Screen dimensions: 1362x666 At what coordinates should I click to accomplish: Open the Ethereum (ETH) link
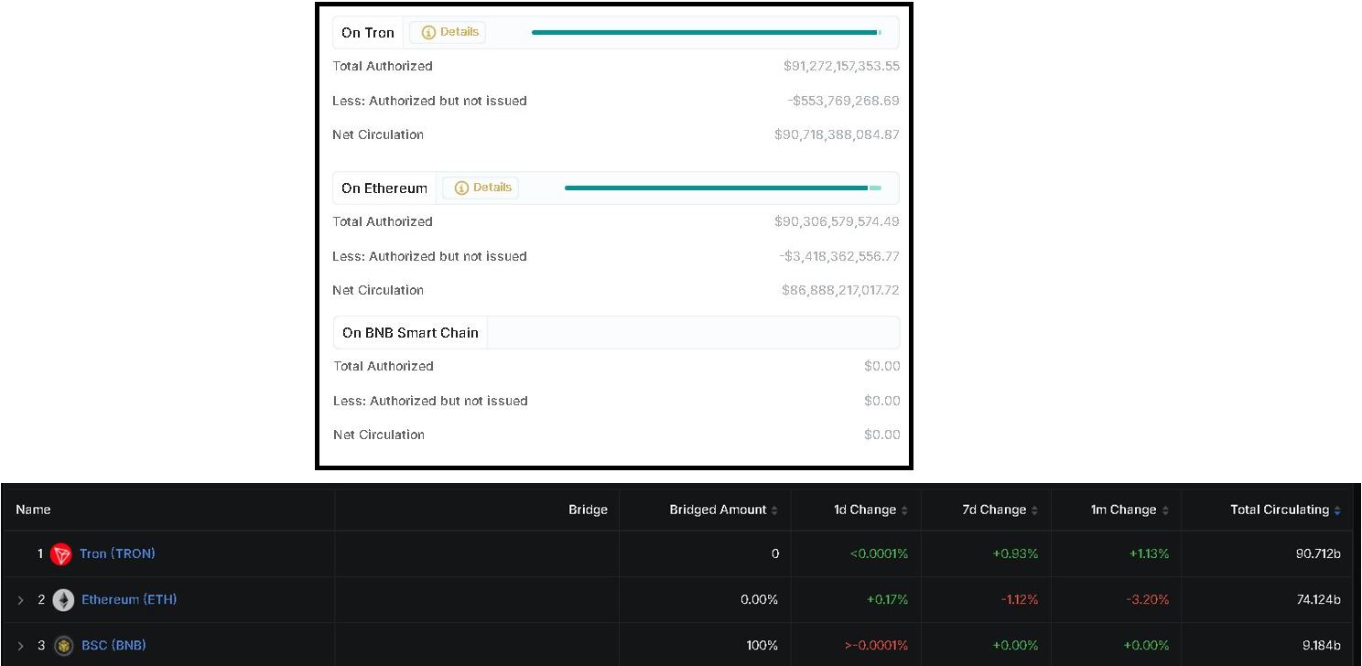tap(129, 599)
